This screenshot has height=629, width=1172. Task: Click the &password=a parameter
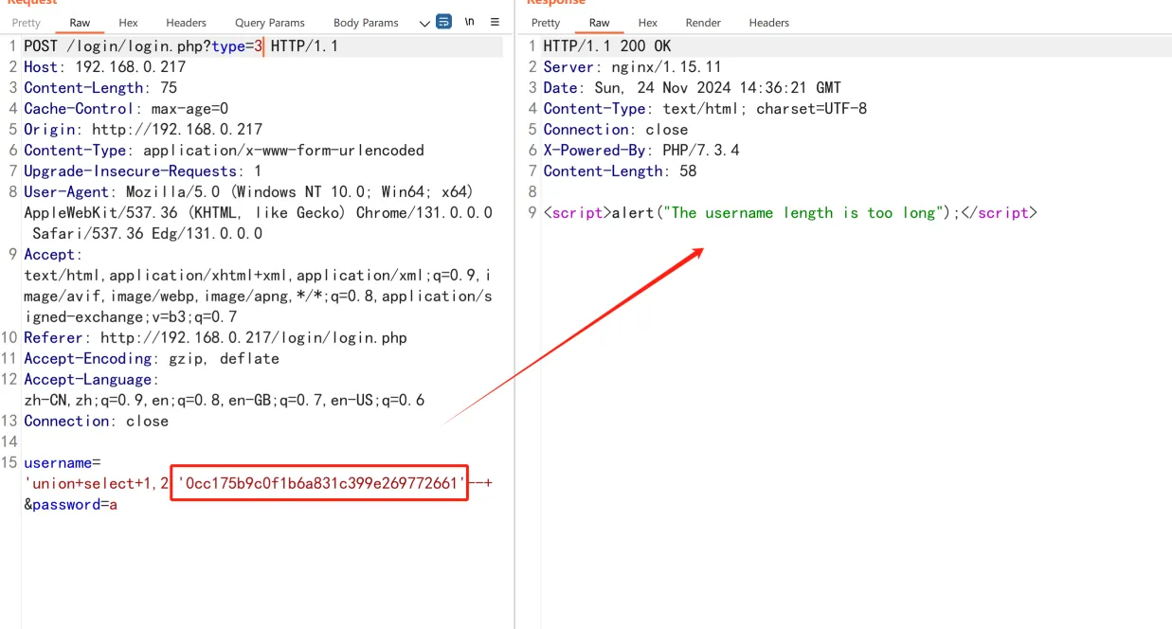[x=71, y=505]
